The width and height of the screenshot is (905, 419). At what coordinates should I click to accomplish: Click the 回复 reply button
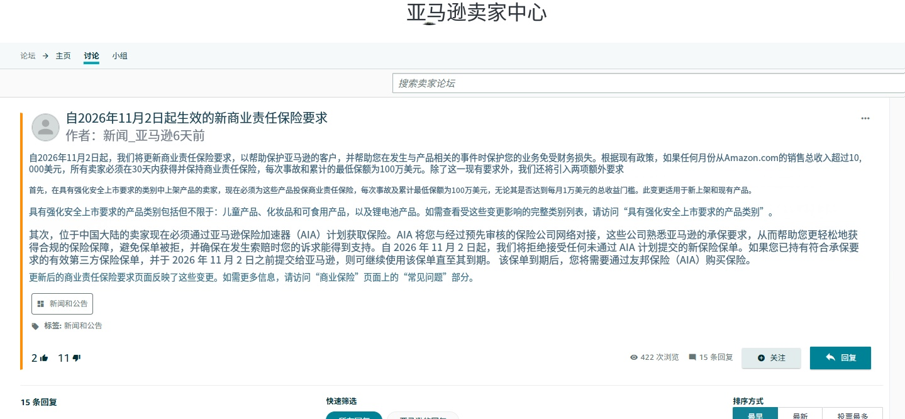point(840,357)
